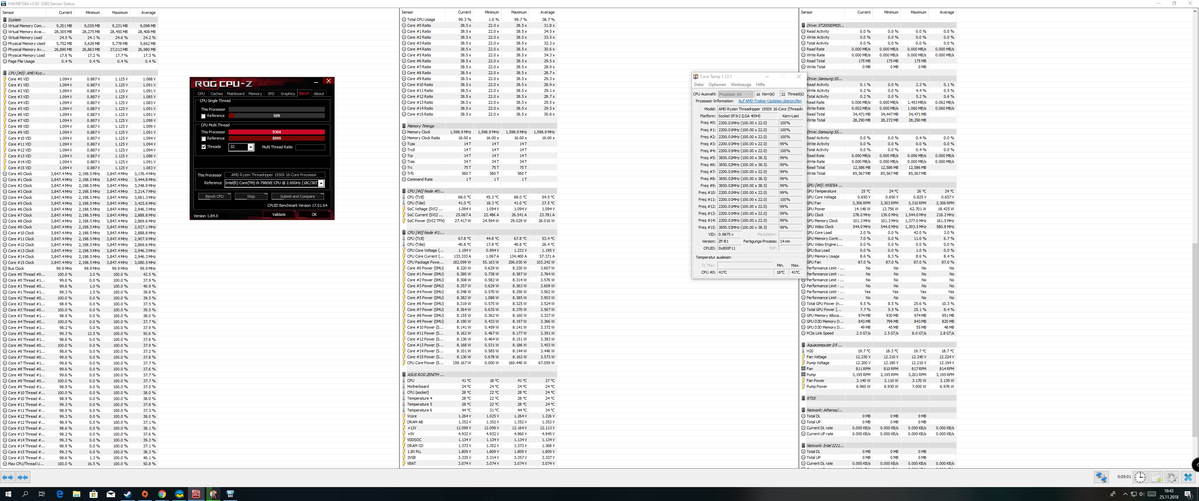Image resolution: width=1199 pixels, height=501 pixels.
Task: Switch to the Mainboard tab in CPU-Z
Action: (236, 93)
